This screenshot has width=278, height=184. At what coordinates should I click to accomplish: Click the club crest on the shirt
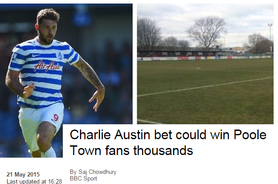tap(59, 55)
